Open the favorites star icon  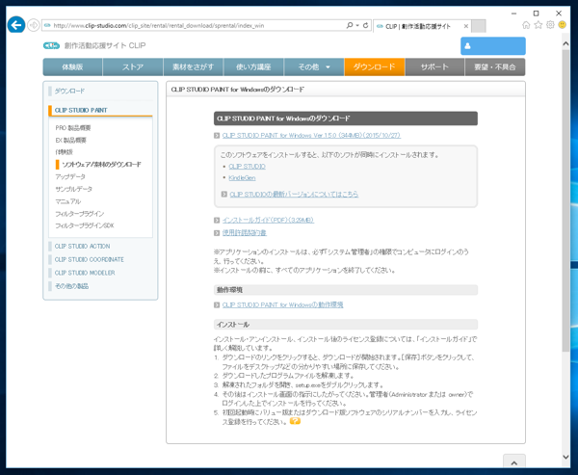click(539, 25)
